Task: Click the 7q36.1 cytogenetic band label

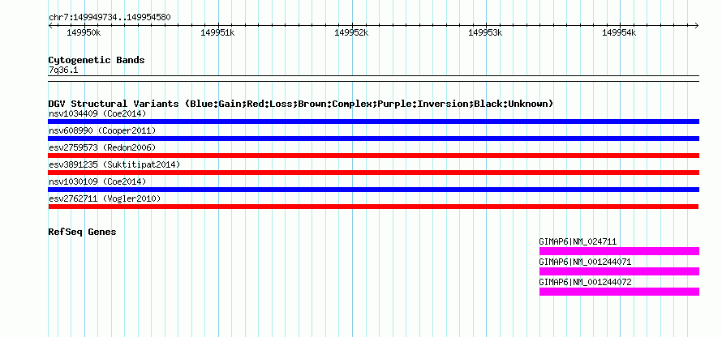Action: point(63,70)
